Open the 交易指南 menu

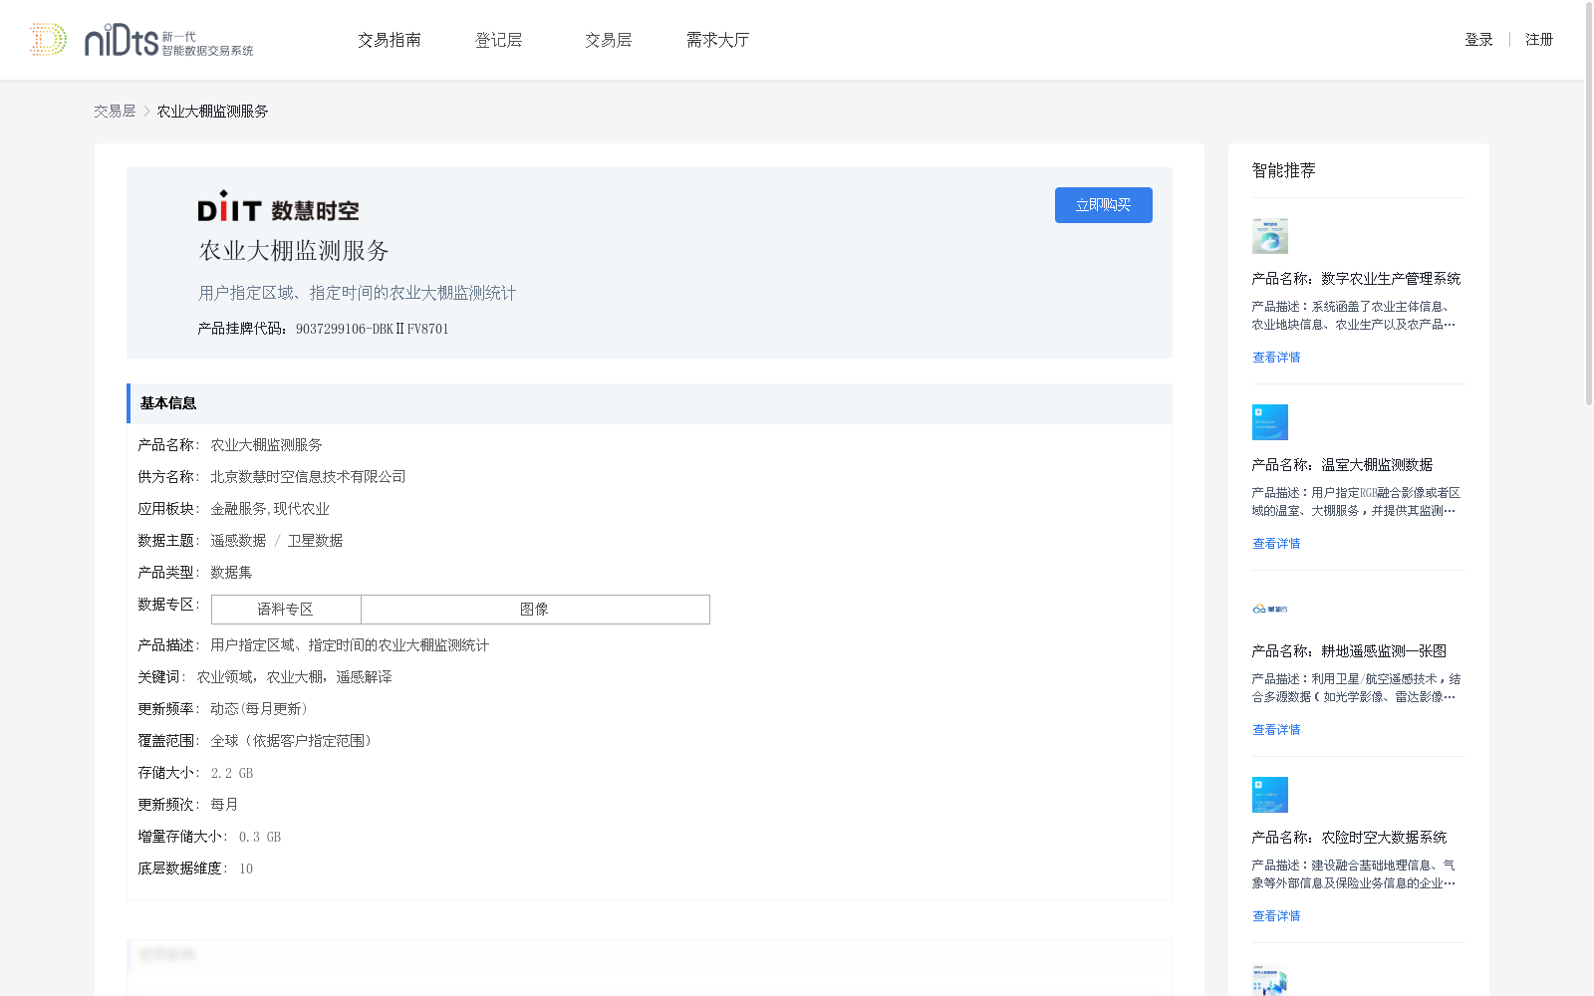coord(390,40)
